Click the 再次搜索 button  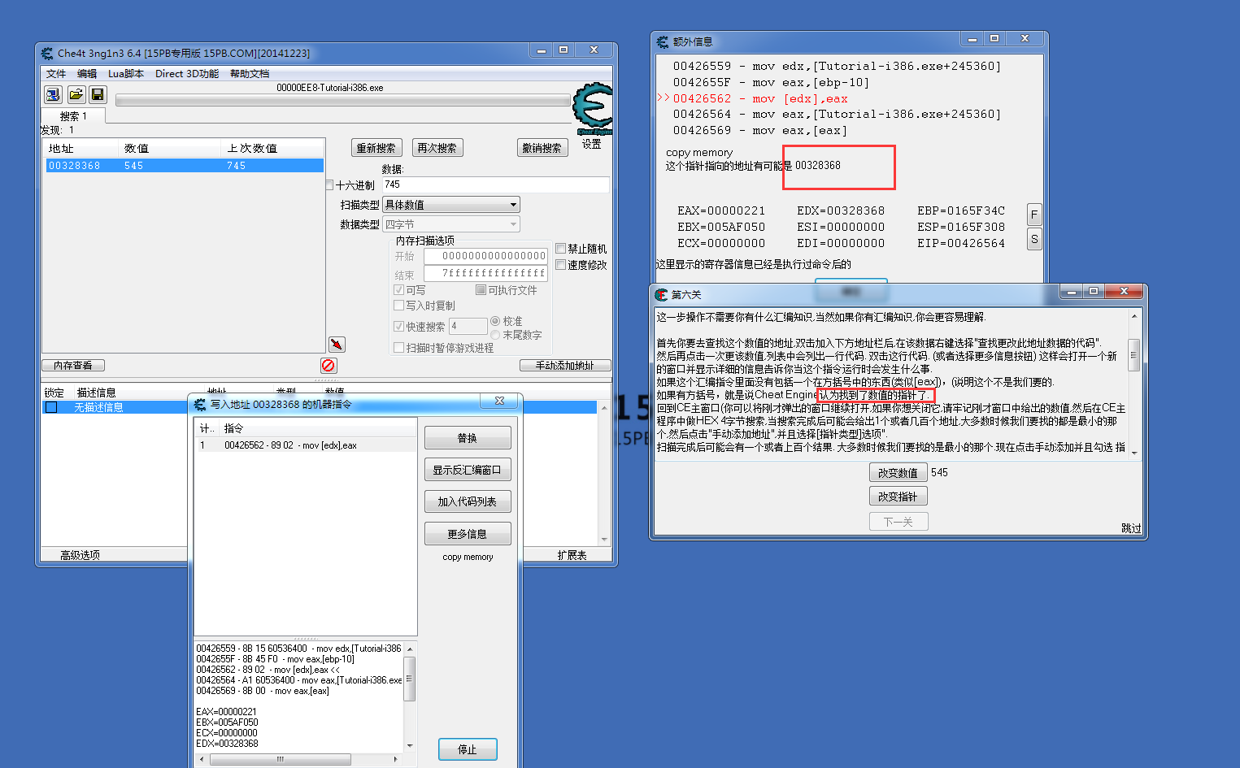(x=437, y=148)
